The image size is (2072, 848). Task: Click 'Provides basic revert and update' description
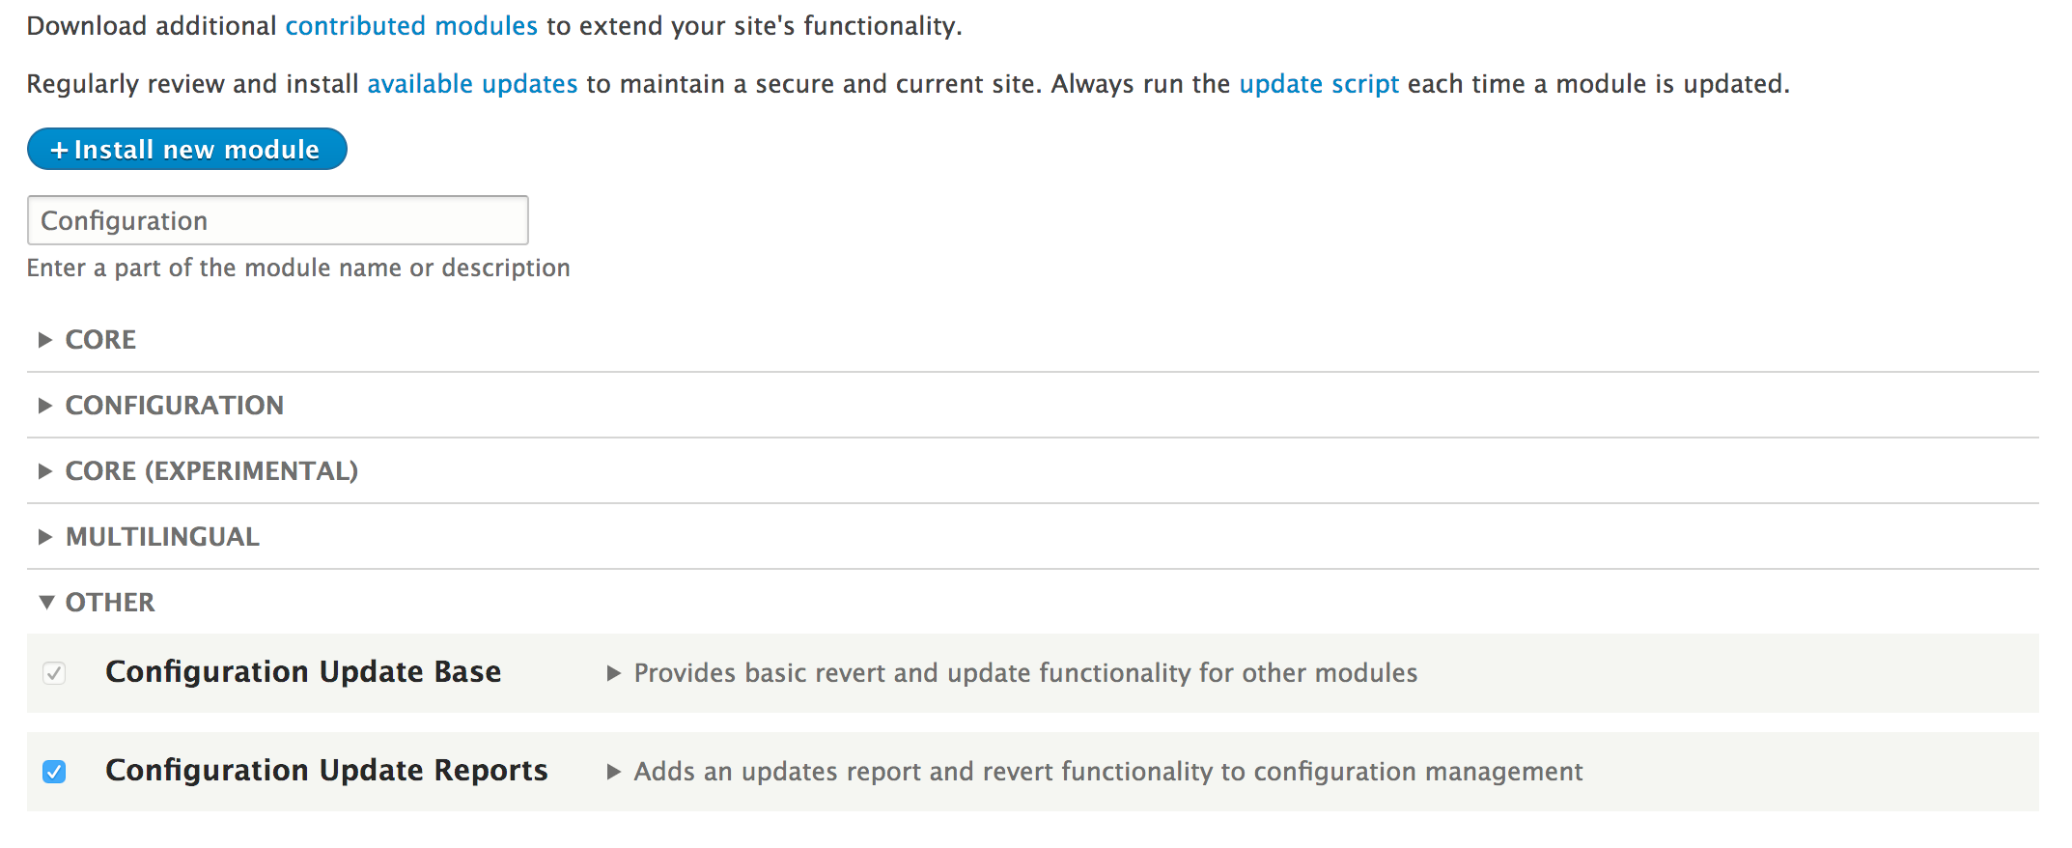click(x=1025, y=673)
